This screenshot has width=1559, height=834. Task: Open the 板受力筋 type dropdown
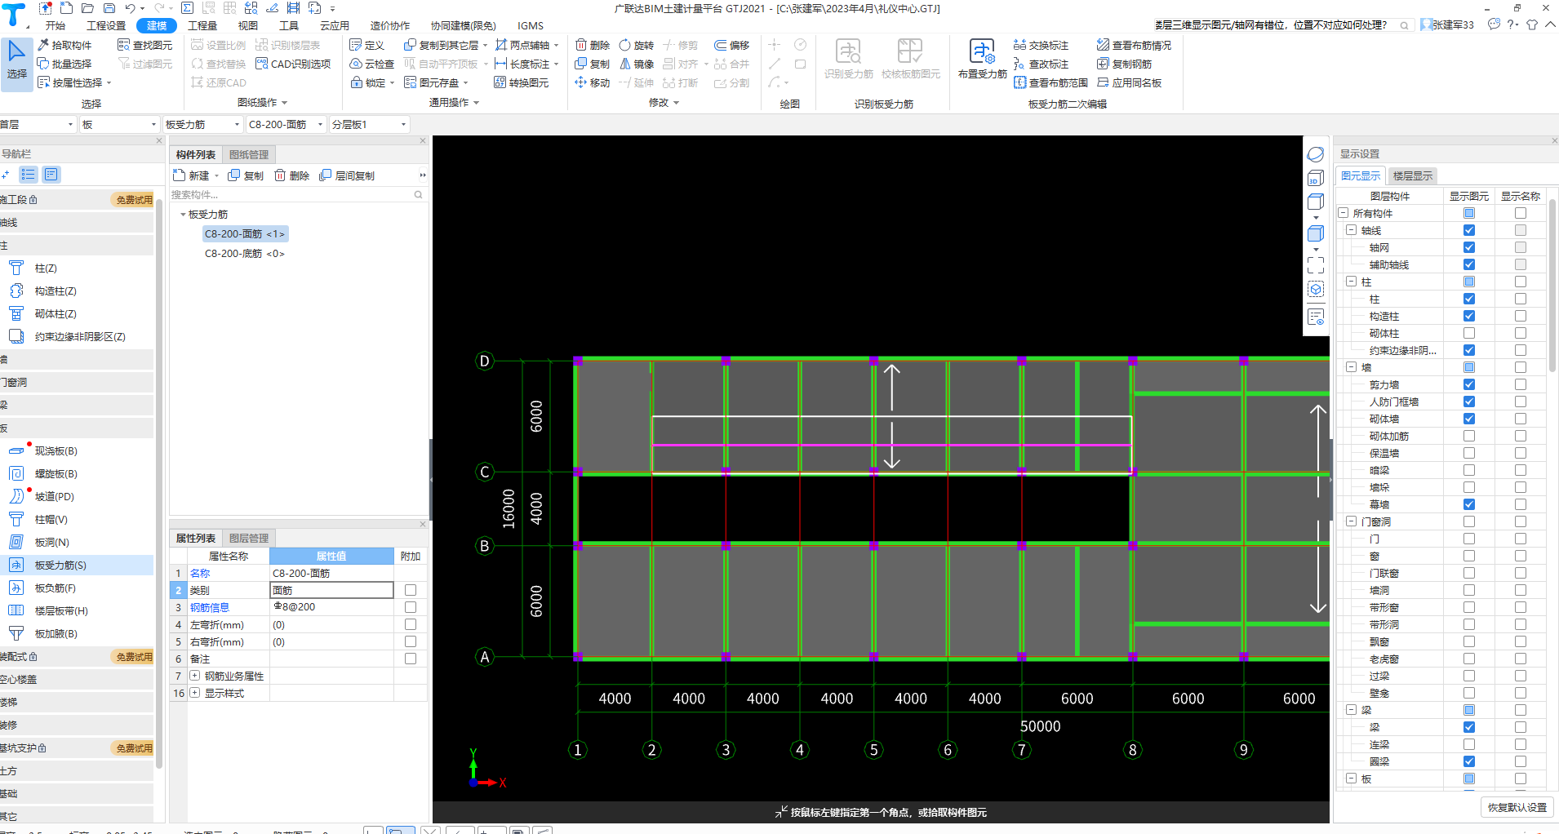202,124
